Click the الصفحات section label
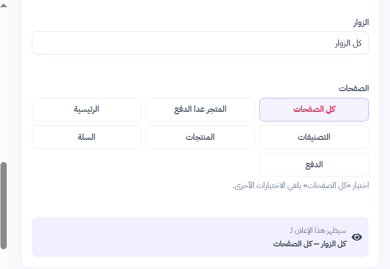 354,89
